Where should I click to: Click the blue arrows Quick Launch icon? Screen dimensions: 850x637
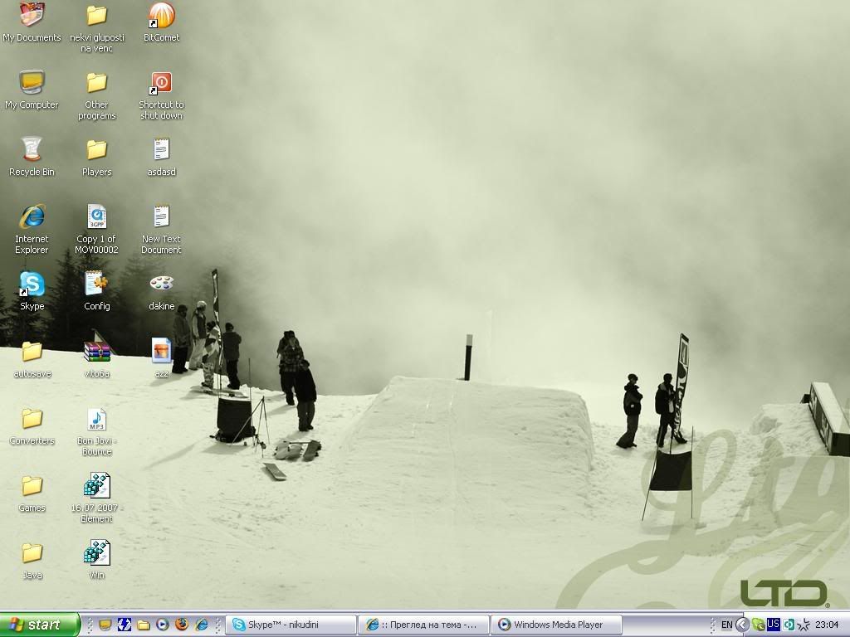tap(125, 625)
